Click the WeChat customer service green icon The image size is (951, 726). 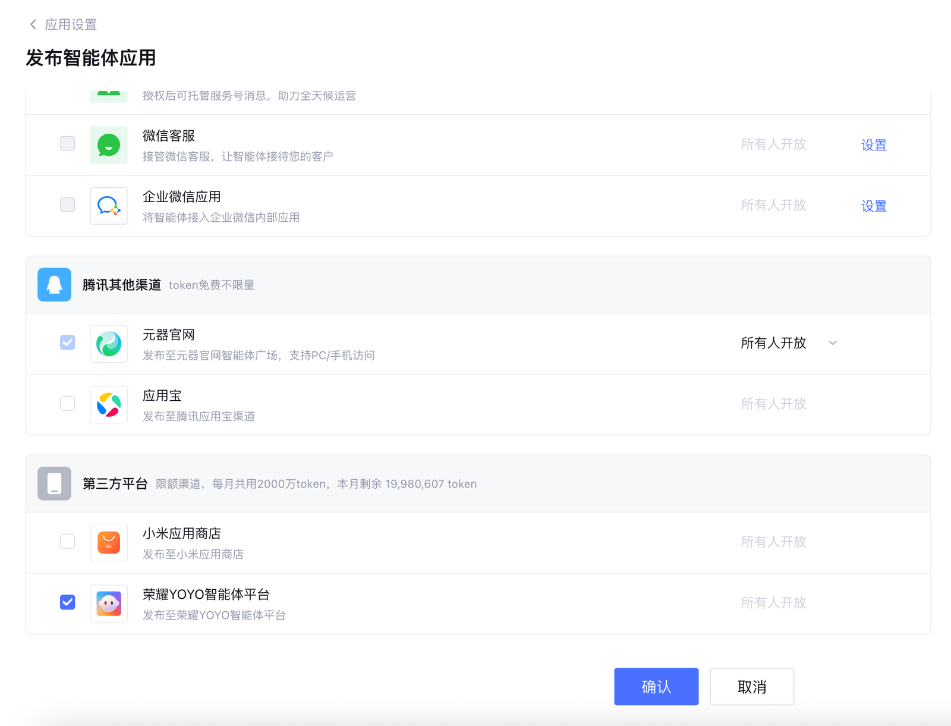coord(109,145)
